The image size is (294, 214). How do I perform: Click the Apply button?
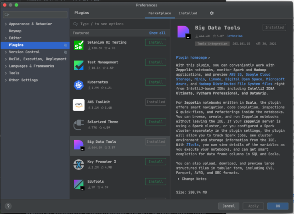click(253, 206)
